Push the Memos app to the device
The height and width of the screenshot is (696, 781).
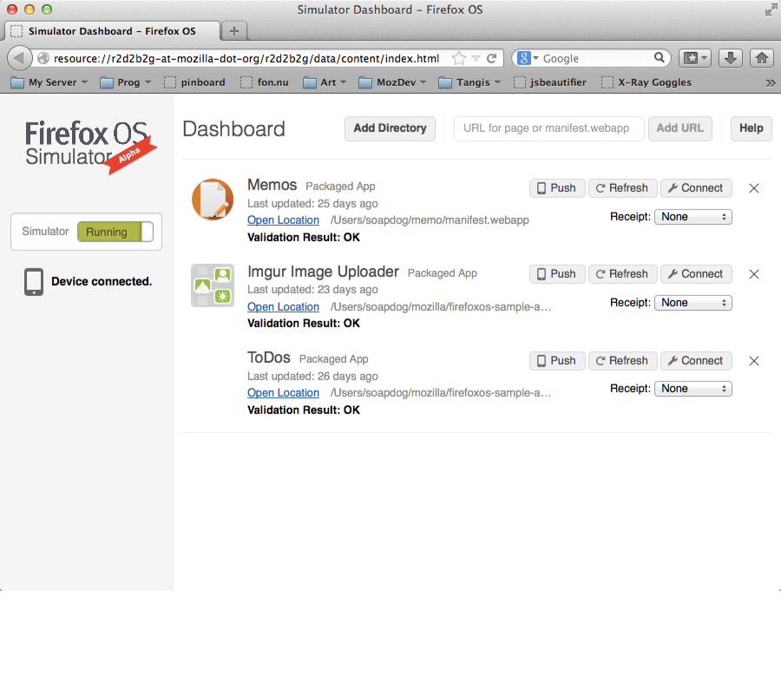556,187
